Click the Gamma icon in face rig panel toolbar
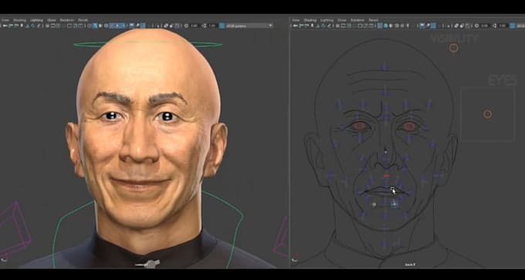Viewport: 525px width, 280px height. (x=494, y=25)
